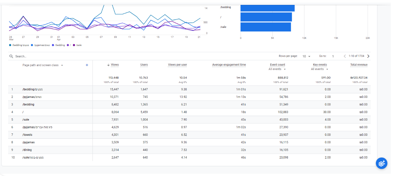Sort table by Users column

click(144, 65)
